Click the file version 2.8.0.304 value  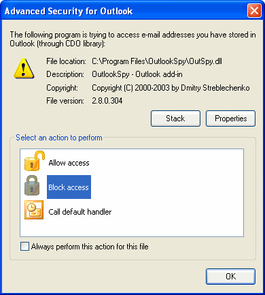tap(107, 101)
